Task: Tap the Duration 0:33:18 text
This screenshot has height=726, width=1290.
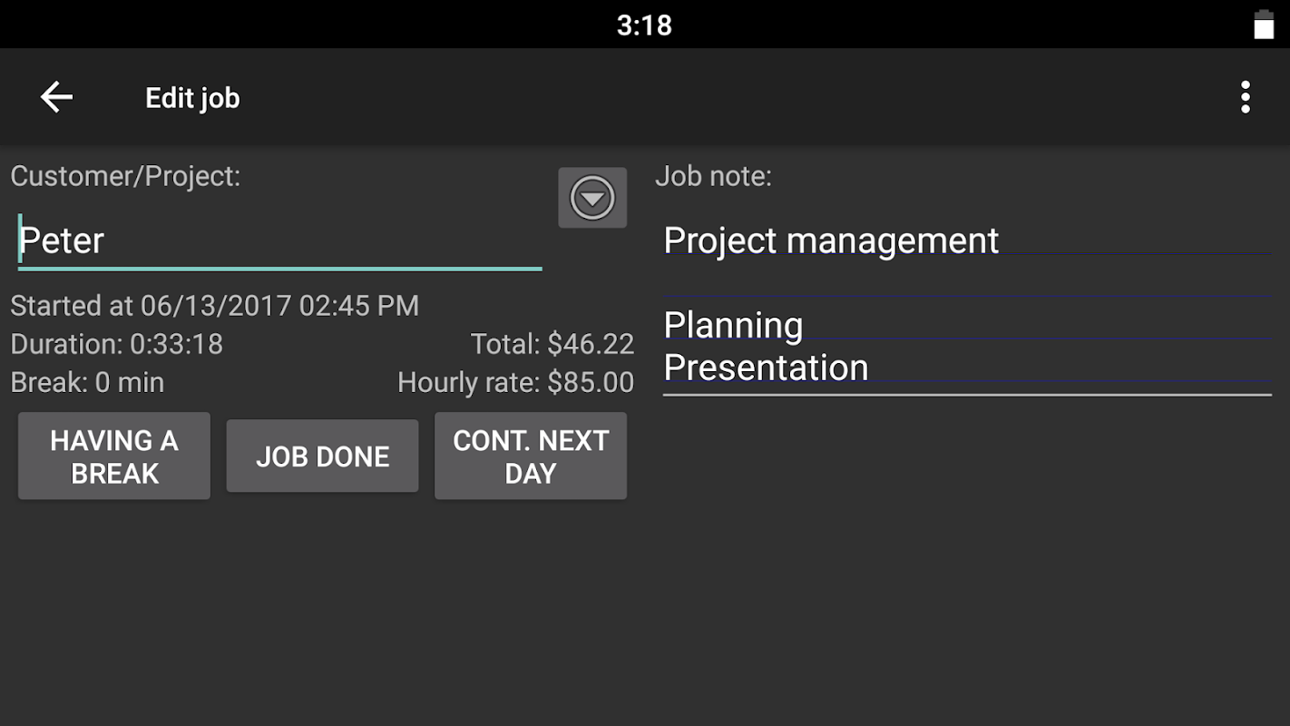Action: [117, 345]
